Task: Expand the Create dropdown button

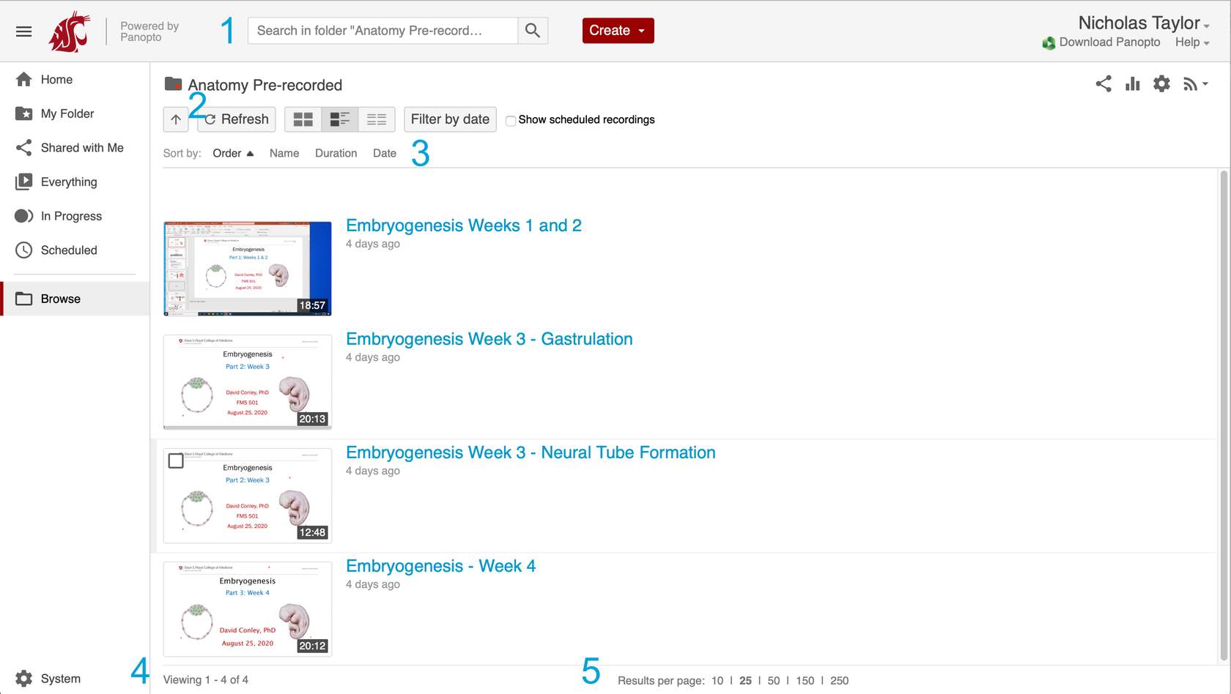Action: tap(618, 31)
